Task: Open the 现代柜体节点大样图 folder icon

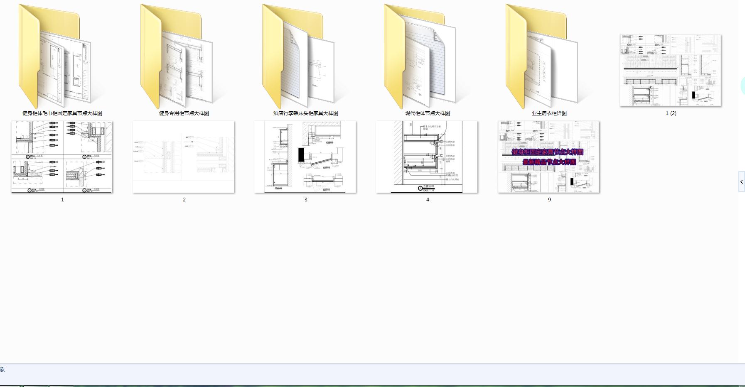Action: pos(420,56)
